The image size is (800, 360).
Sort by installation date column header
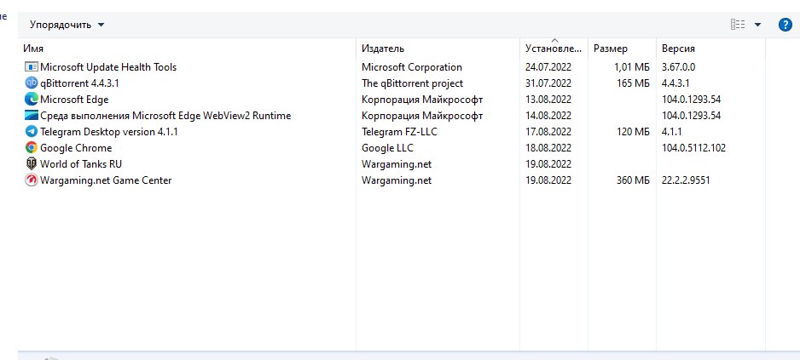[553, 49]
